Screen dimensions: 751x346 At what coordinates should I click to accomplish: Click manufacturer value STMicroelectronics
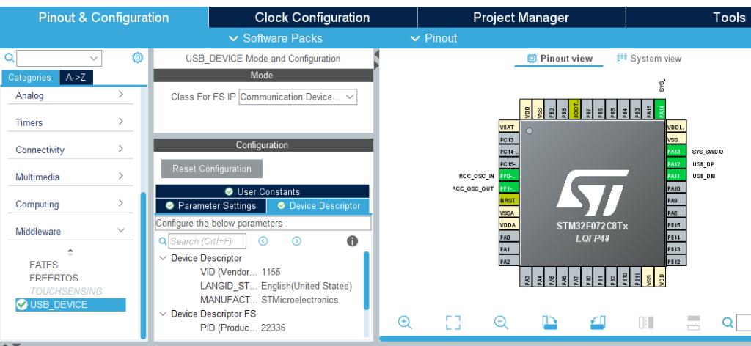pyautogui.click(x=300, y=300)
